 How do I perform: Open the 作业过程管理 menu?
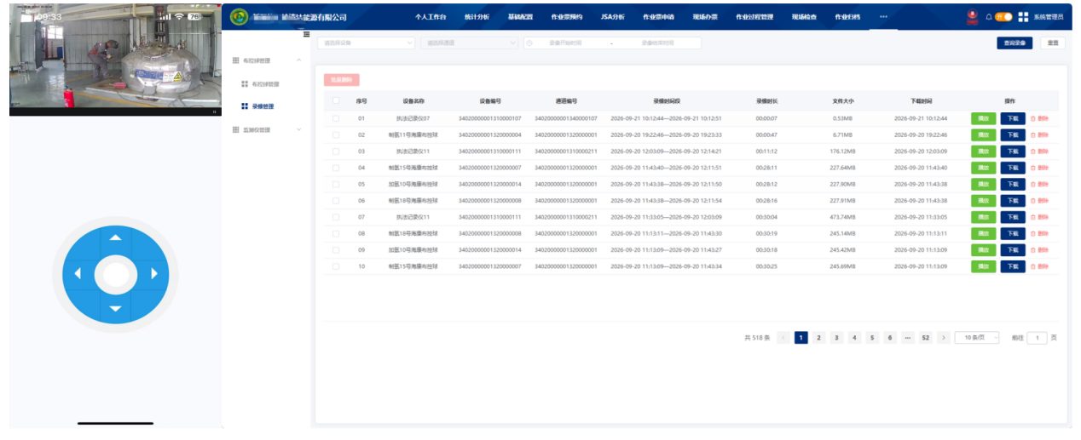coord(754,17)
